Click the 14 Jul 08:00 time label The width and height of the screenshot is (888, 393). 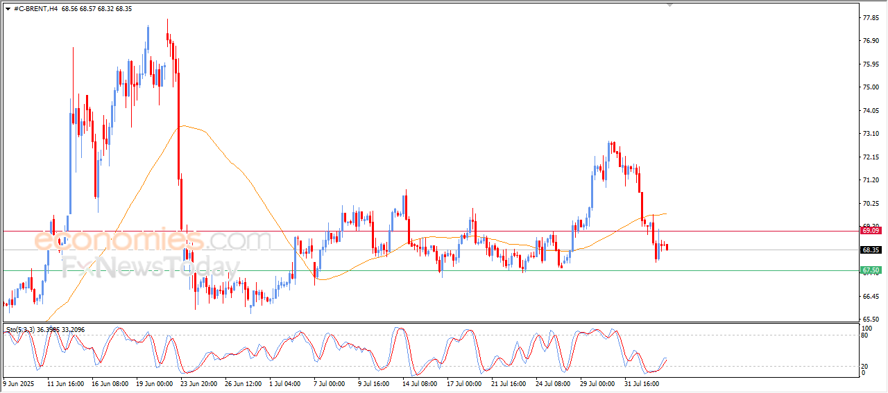418,383
